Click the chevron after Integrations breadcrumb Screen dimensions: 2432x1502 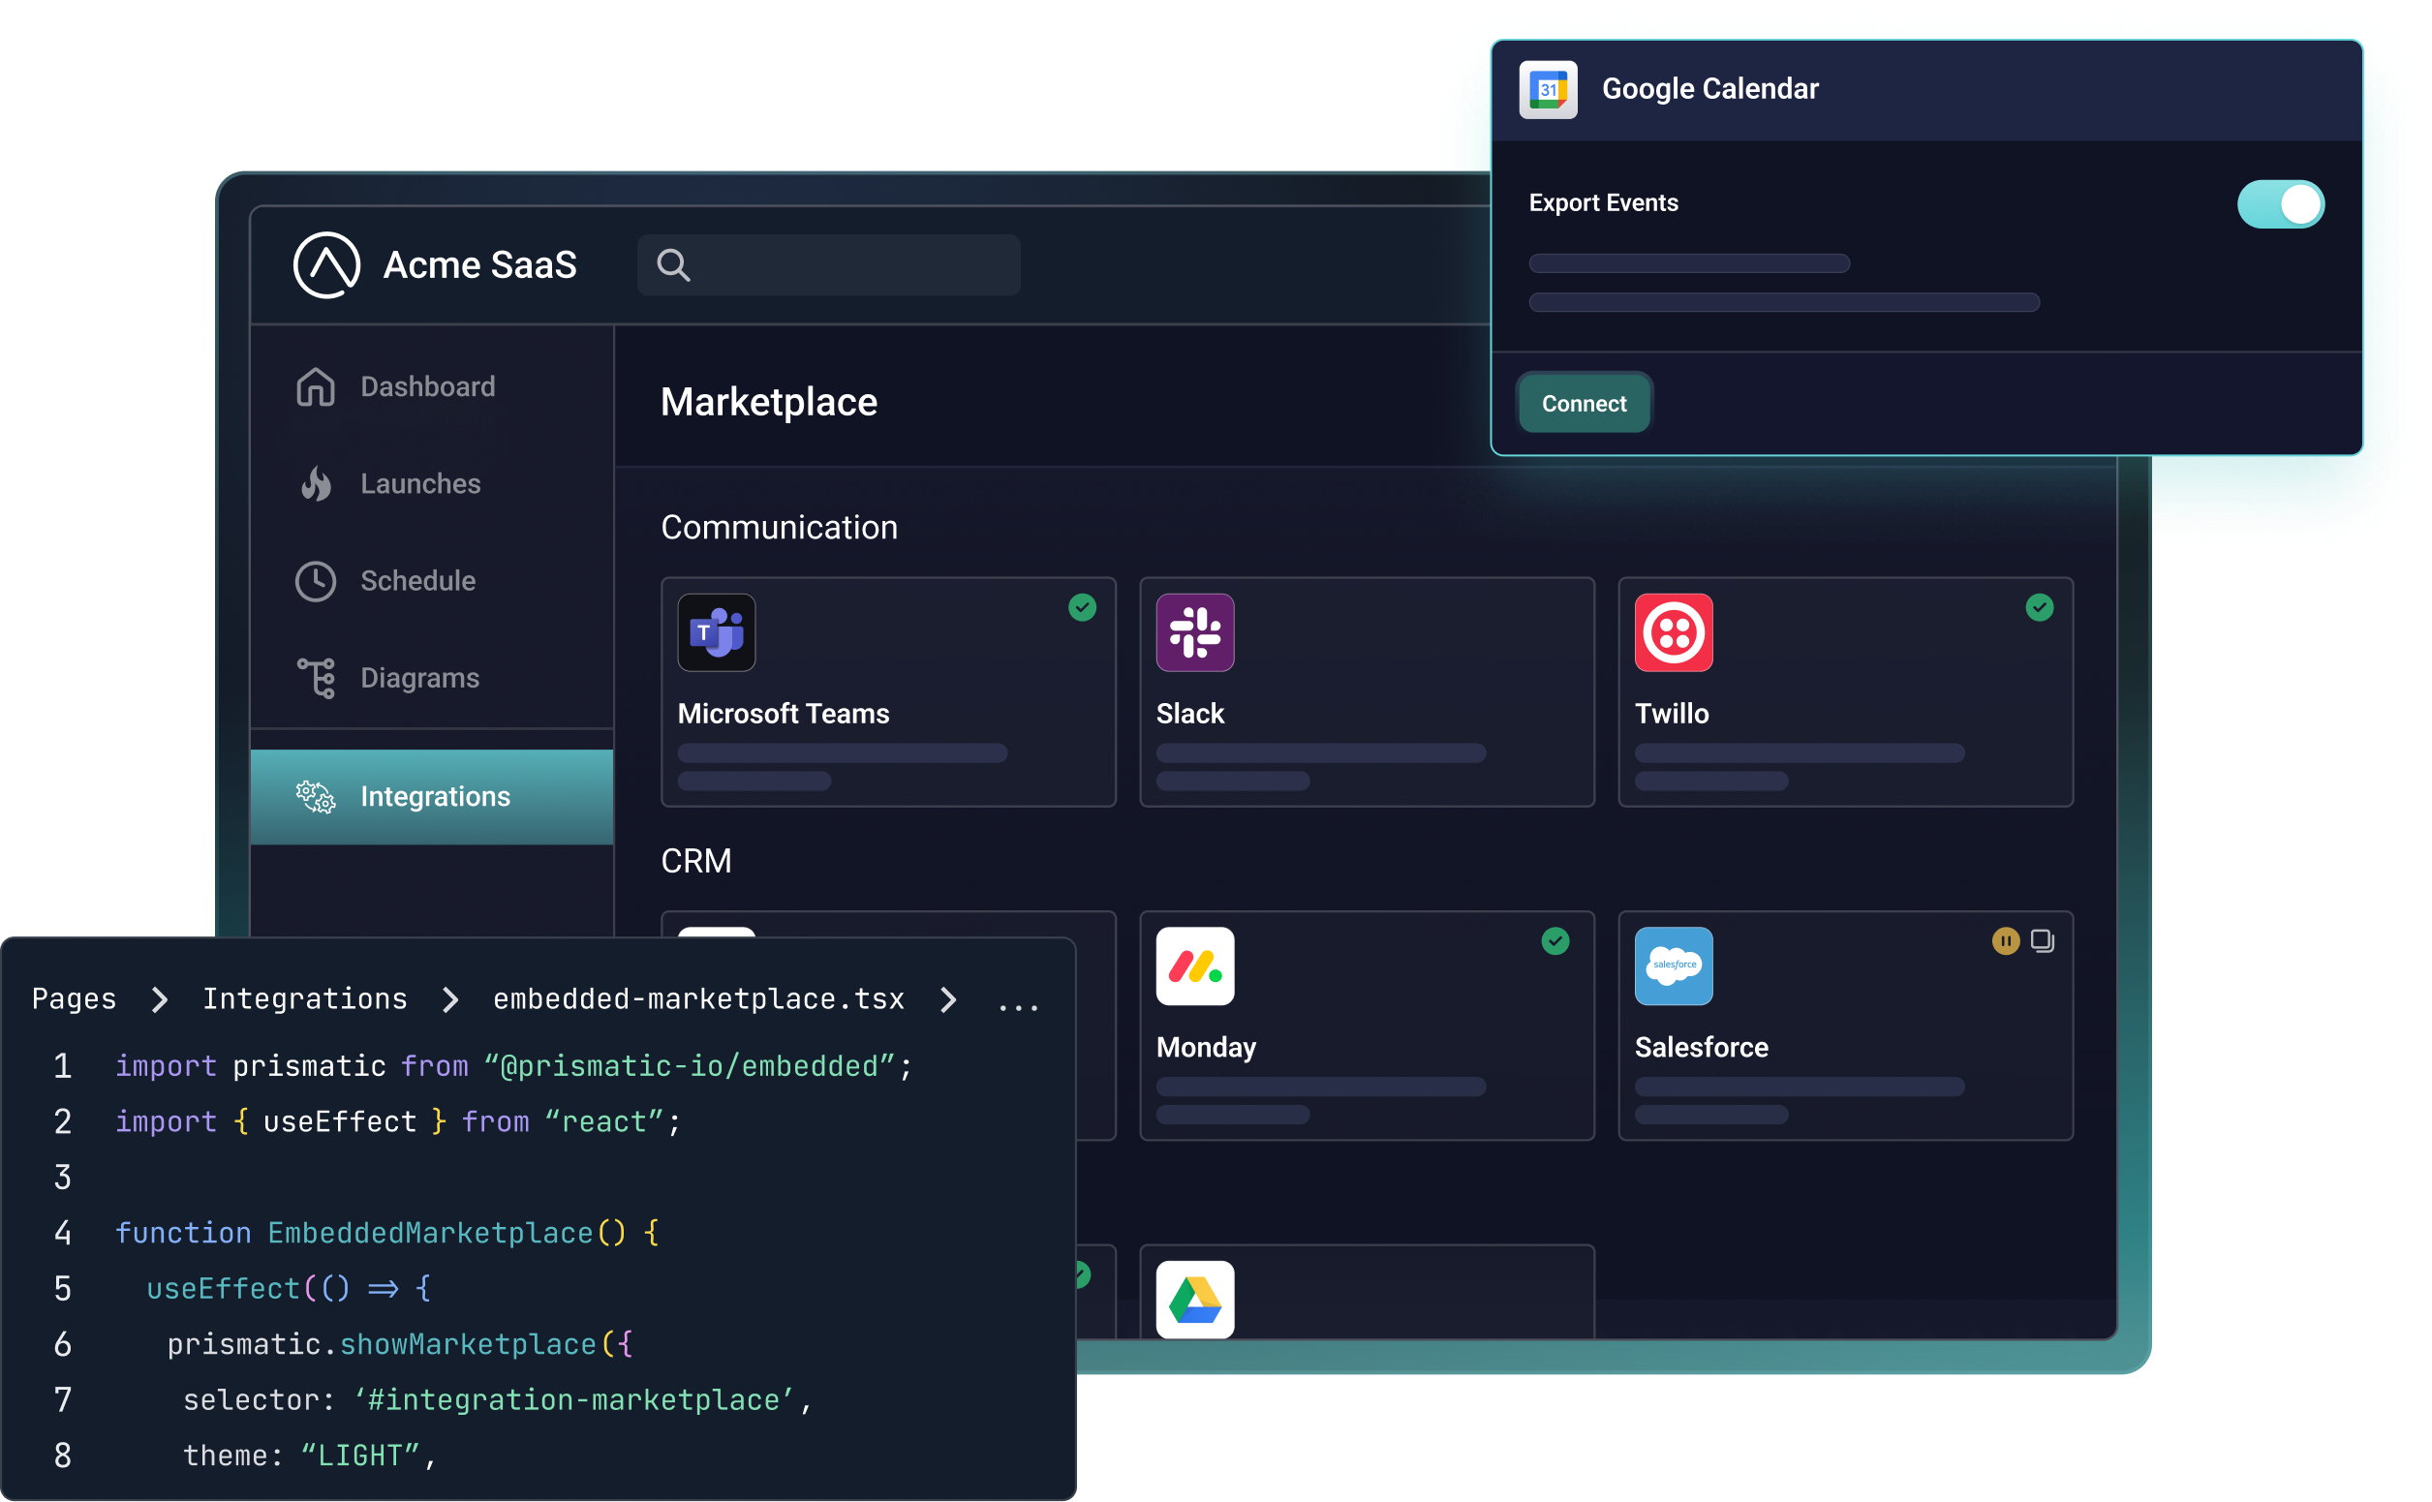450,999
